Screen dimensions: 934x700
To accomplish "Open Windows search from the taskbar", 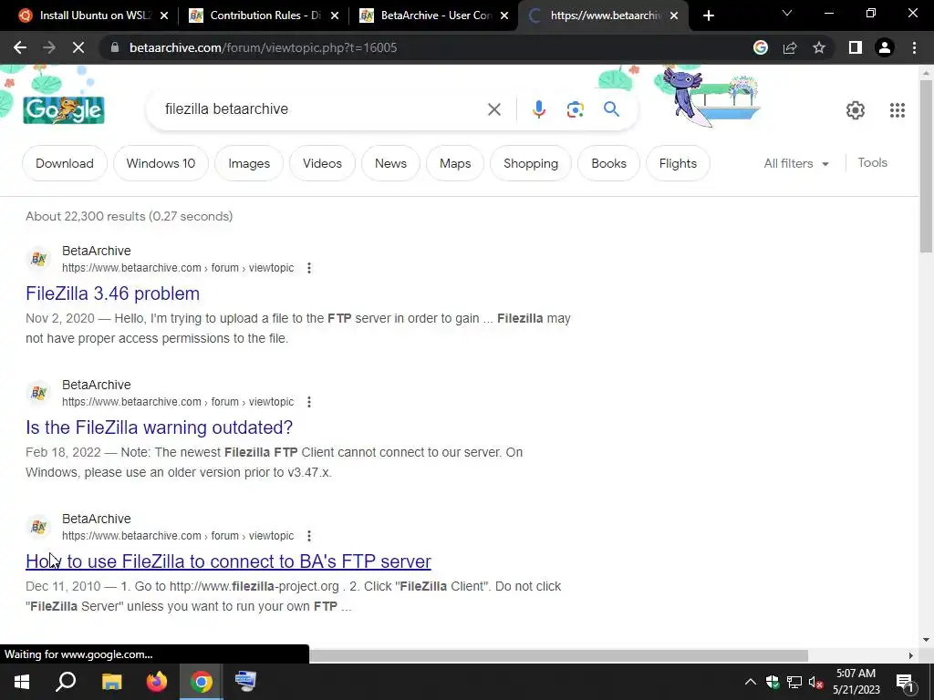I will (66, 682).
